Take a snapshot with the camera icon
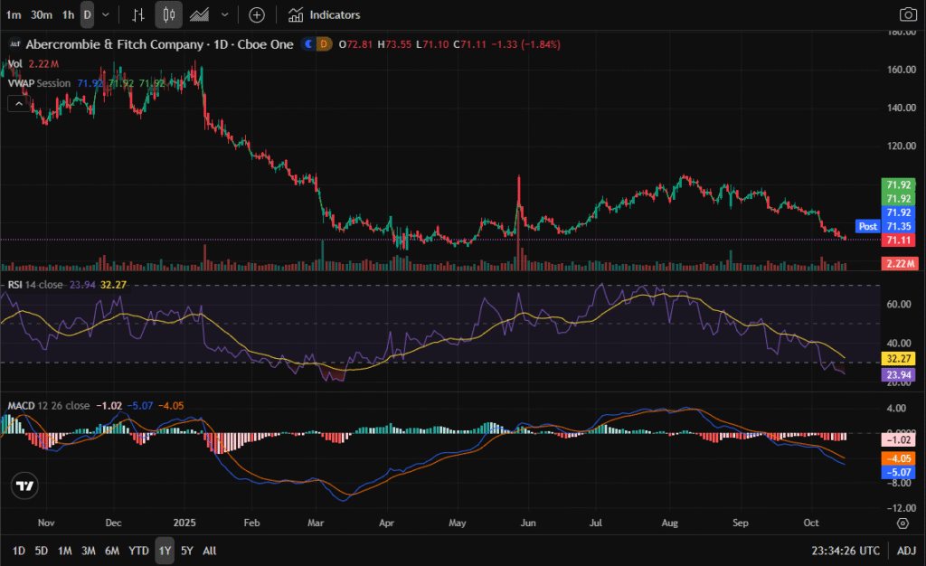Image resolution: width=926 pixels, height=566 pixels. [908, 14]
